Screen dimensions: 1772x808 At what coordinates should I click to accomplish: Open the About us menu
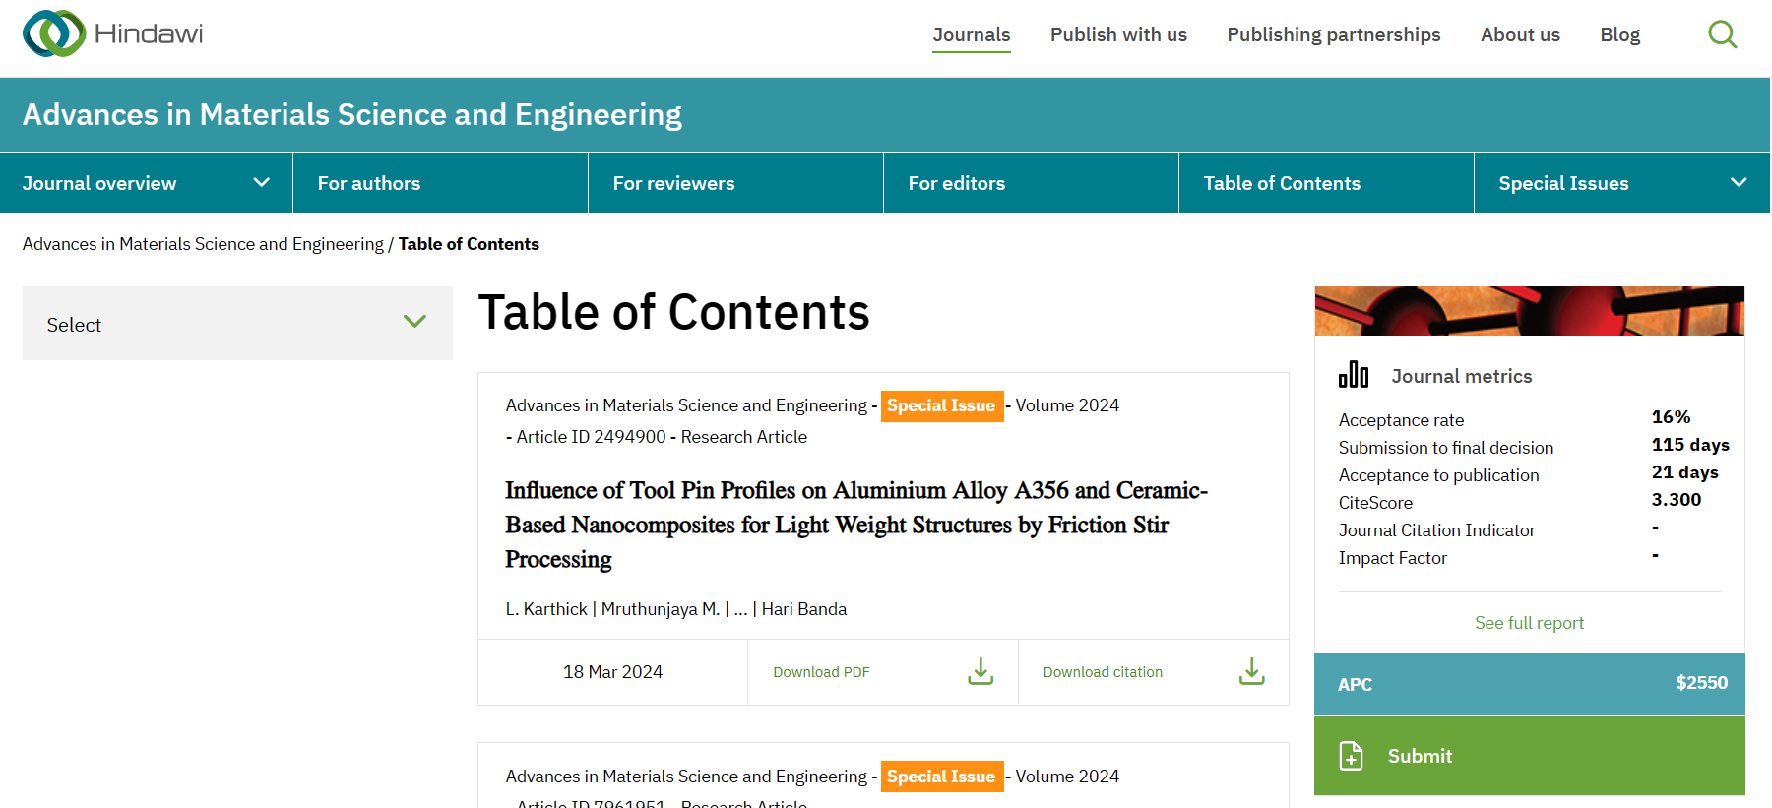pos(1520,34)
